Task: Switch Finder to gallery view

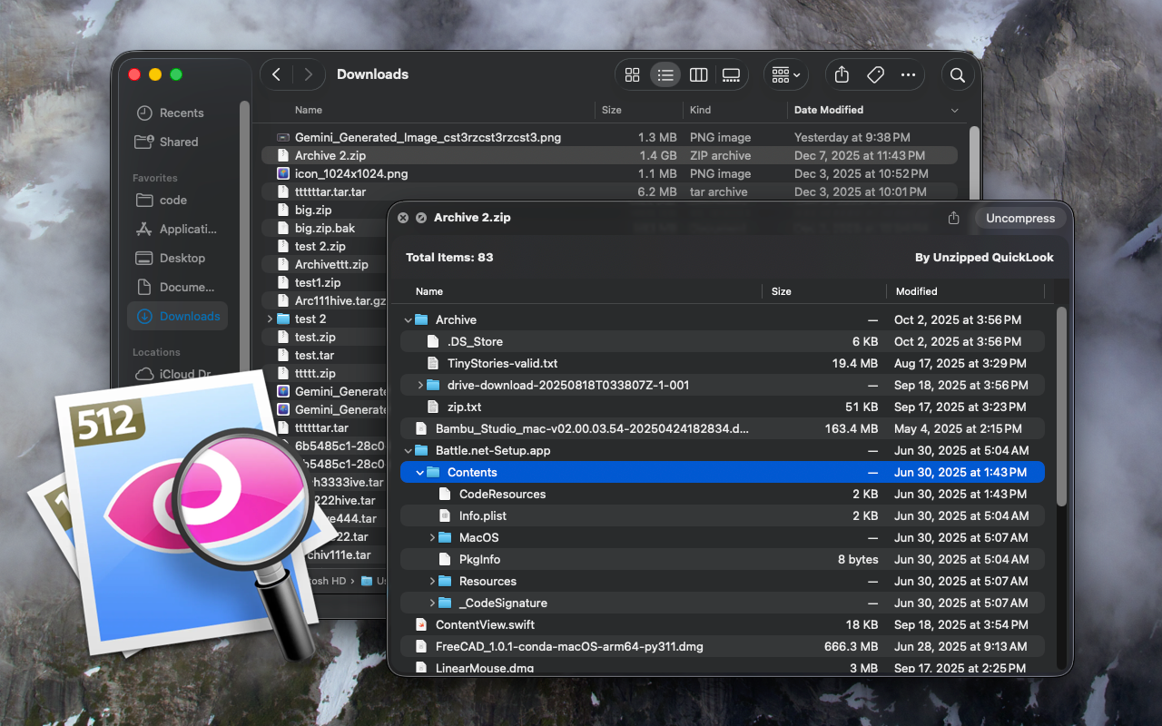Action: pyautogui.click(x=732, y=75)
